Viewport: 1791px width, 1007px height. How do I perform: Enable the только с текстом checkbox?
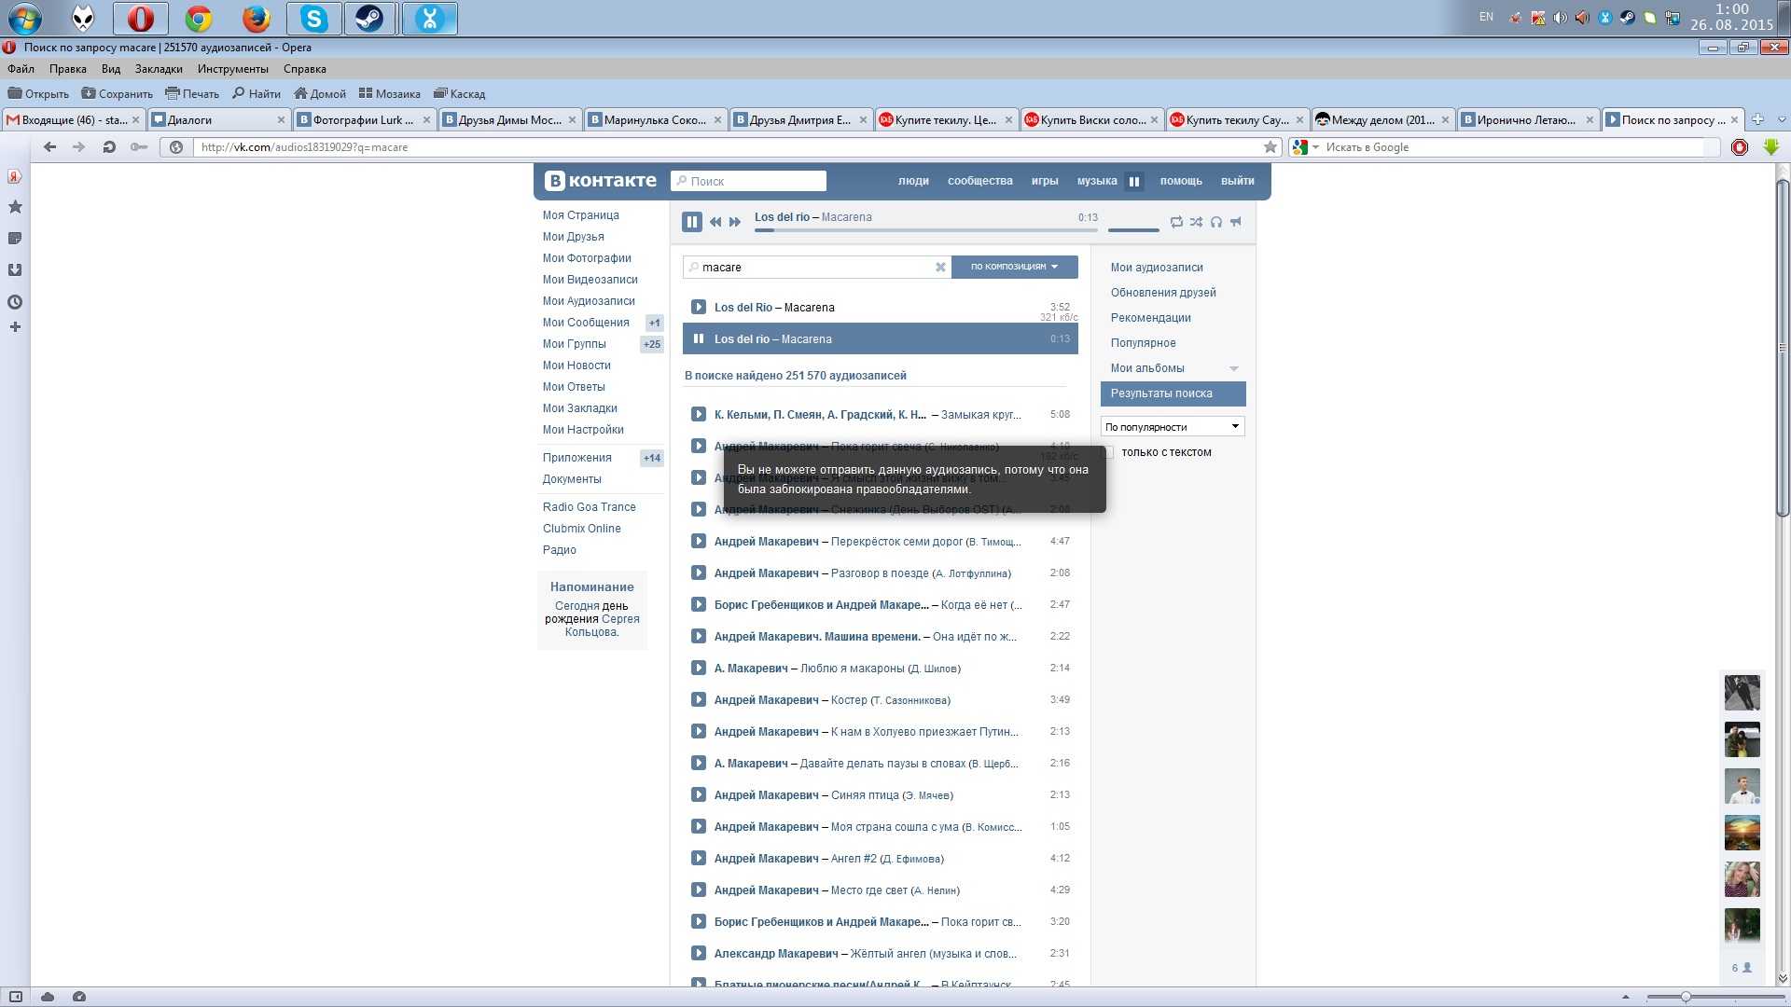coord(1109,452)
